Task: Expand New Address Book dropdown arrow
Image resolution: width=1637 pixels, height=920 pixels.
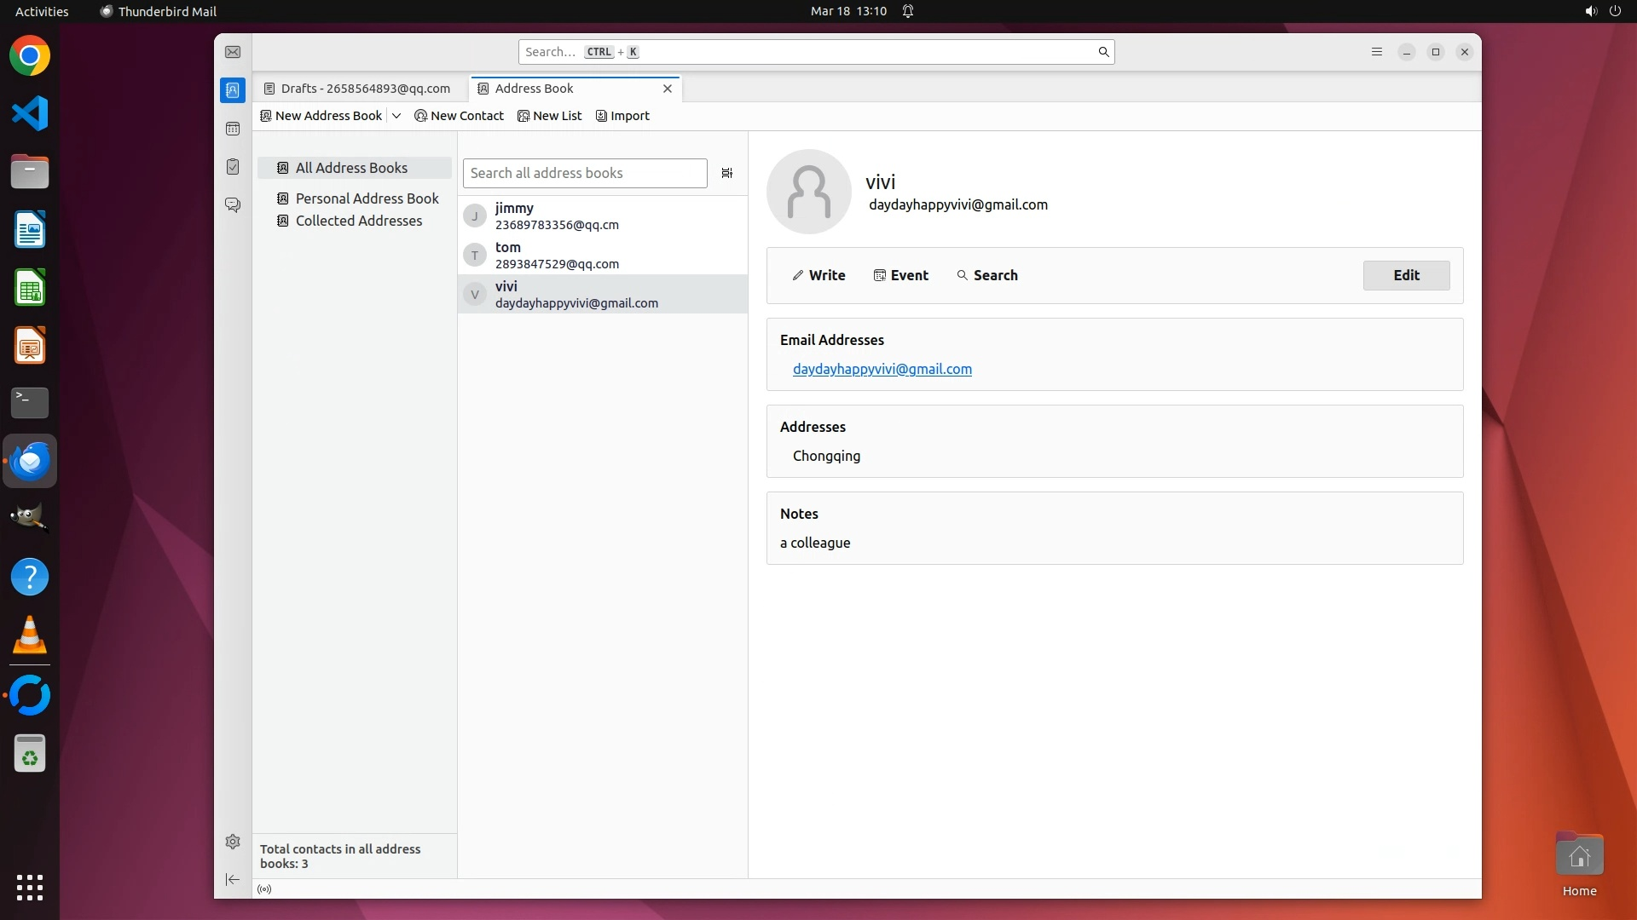Action: click(396, 116)
